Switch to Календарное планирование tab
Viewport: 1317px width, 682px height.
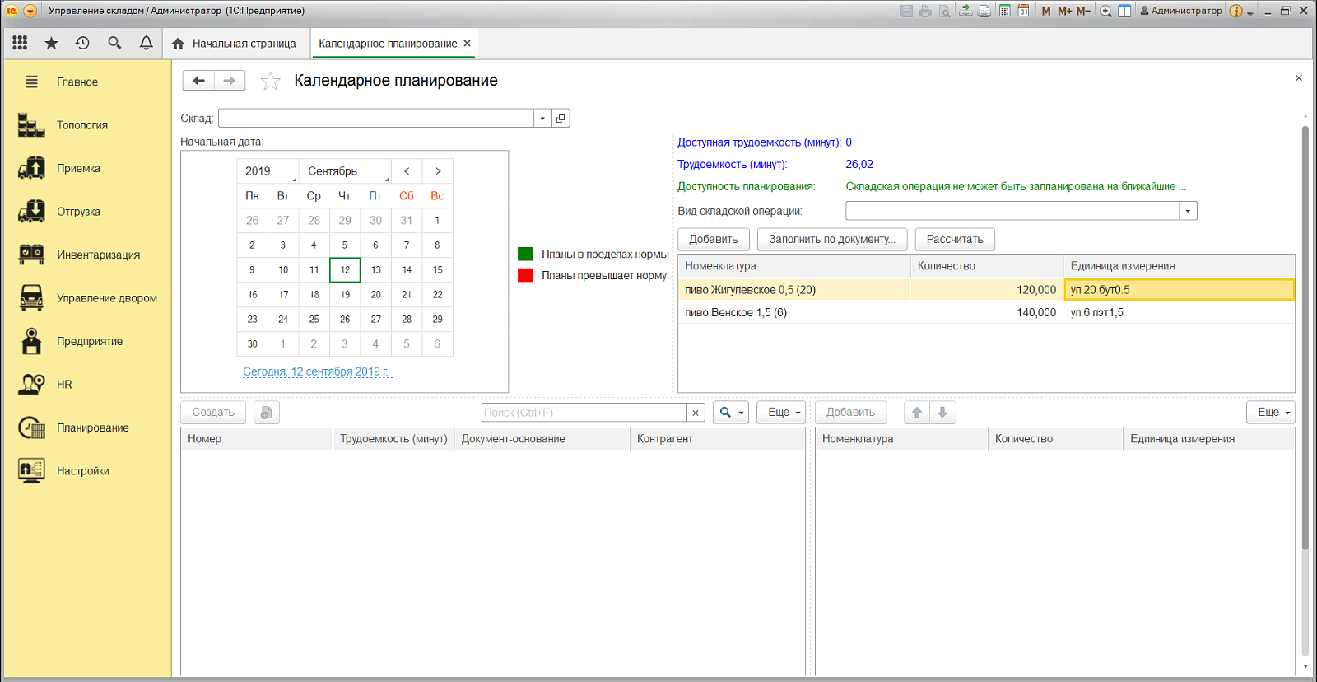(x=388, y=43)
